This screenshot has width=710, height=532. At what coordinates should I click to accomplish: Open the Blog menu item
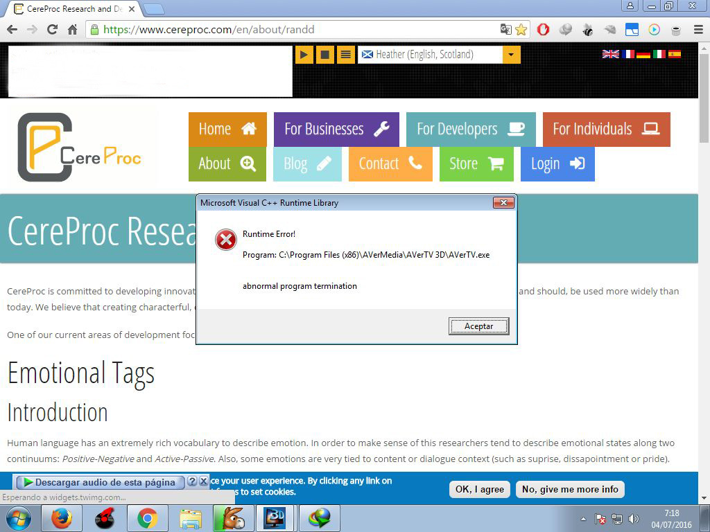(307, 163)
